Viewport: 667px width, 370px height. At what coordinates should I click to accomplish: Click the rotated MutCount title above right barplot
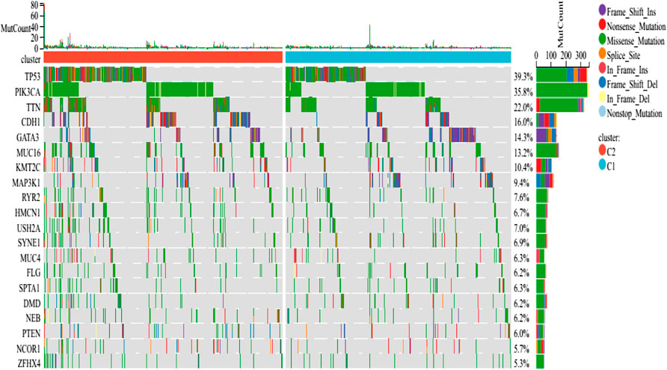560,24
